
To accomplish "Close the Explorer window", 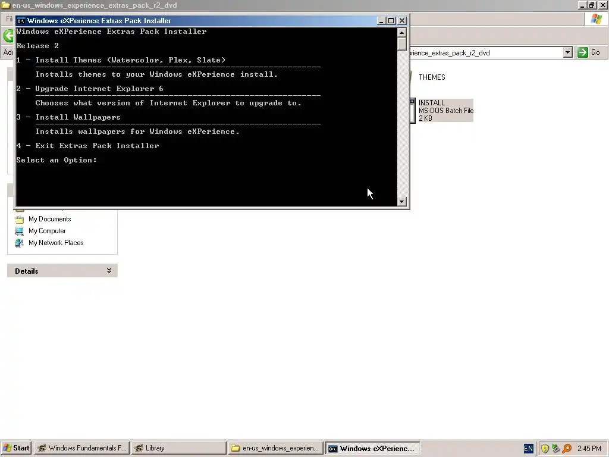I will [x=603, y=5].
